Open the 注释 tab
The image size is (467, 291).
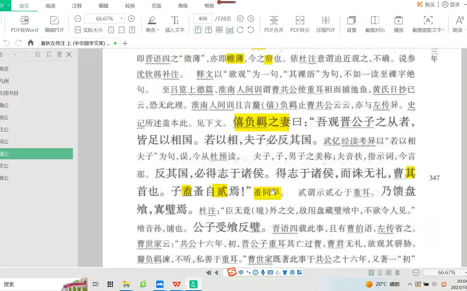tap(77, 6)
